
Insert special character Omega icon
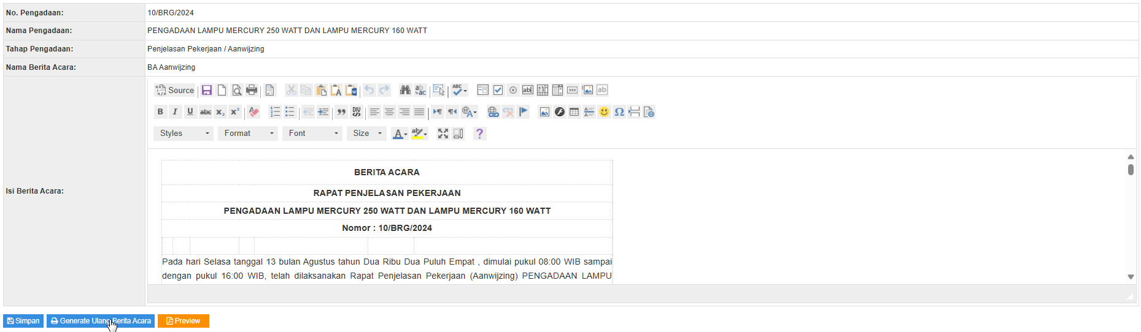pos(619,111)
